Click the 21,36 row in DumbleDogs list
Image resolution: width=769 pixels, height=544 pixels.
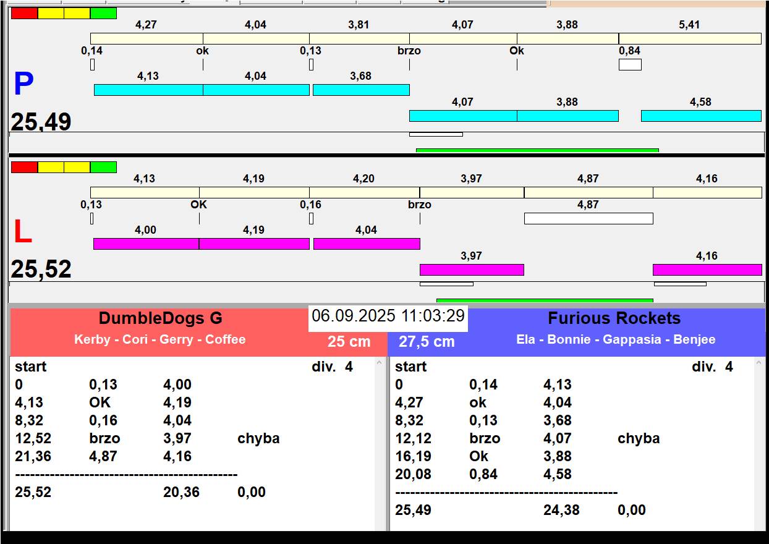pyautogui.click(x=192, y=456)
